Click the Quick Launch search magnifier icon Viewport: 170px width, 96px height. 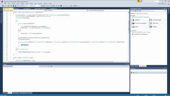tap(160, 1)
